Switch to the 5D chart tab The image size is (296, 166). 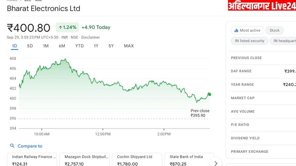(x=30, y=46)
